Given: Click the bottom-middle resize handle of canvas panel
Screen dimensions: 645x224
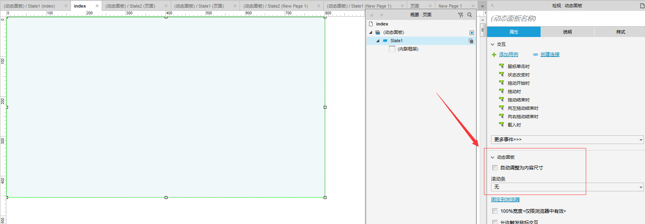Looking at the screenshot, I should 166,197.
